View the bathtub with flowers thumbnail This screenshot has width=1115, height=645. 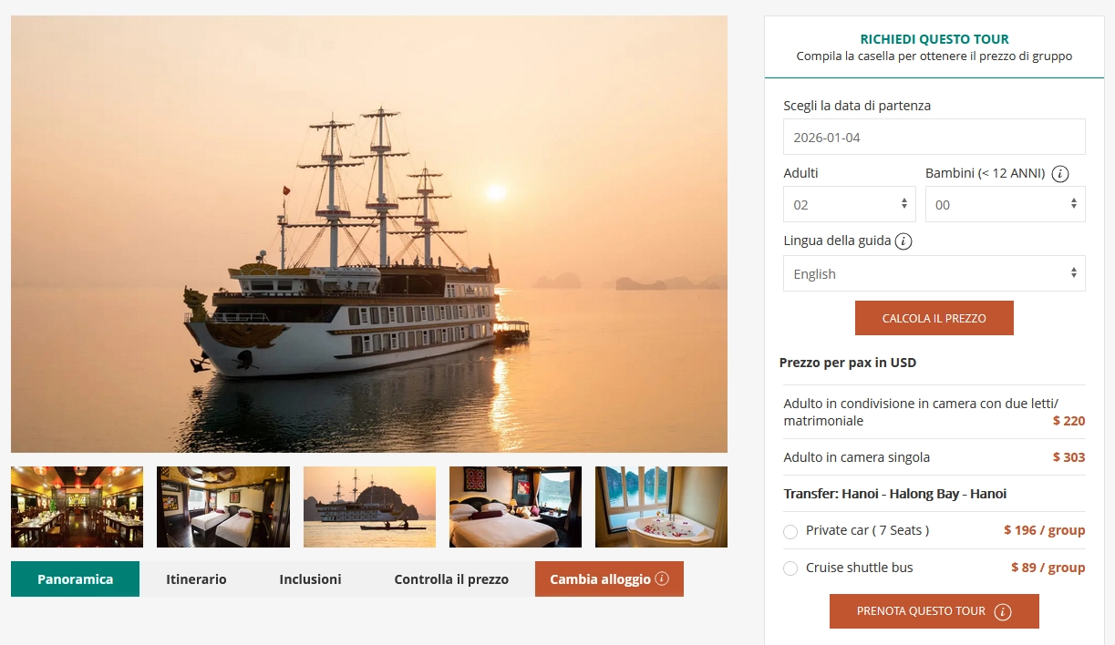[x=661, y=507]
